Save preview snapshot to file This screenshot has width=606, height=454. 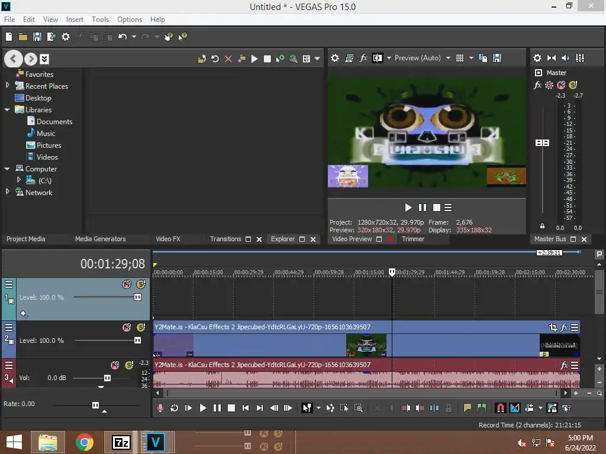click(497, 58)
